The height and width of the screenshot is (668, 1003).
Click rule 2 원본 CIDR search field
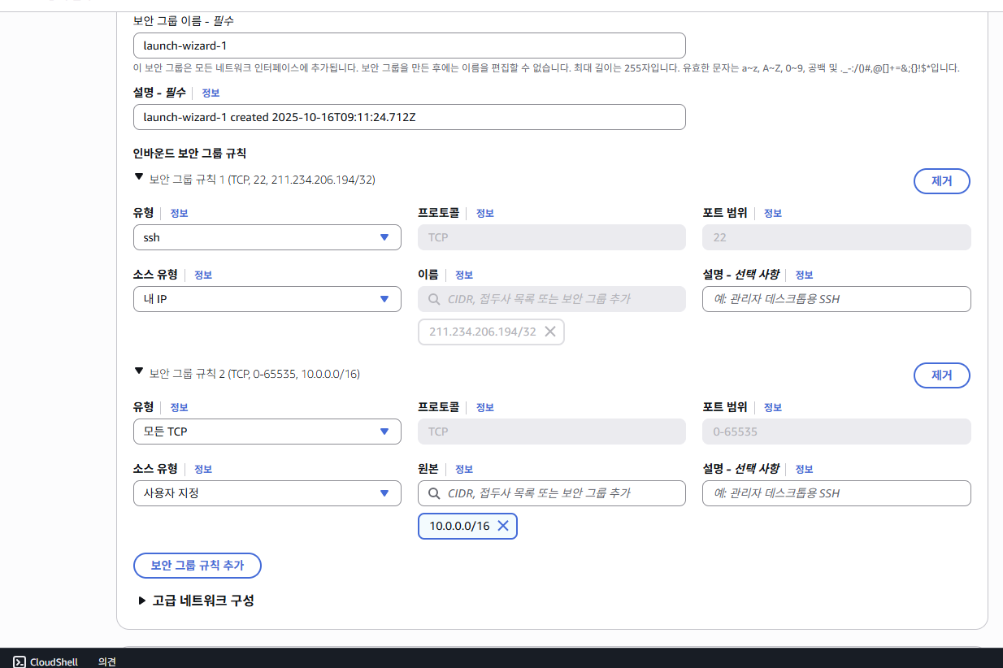pyautogui.click(x=561, y=493)
